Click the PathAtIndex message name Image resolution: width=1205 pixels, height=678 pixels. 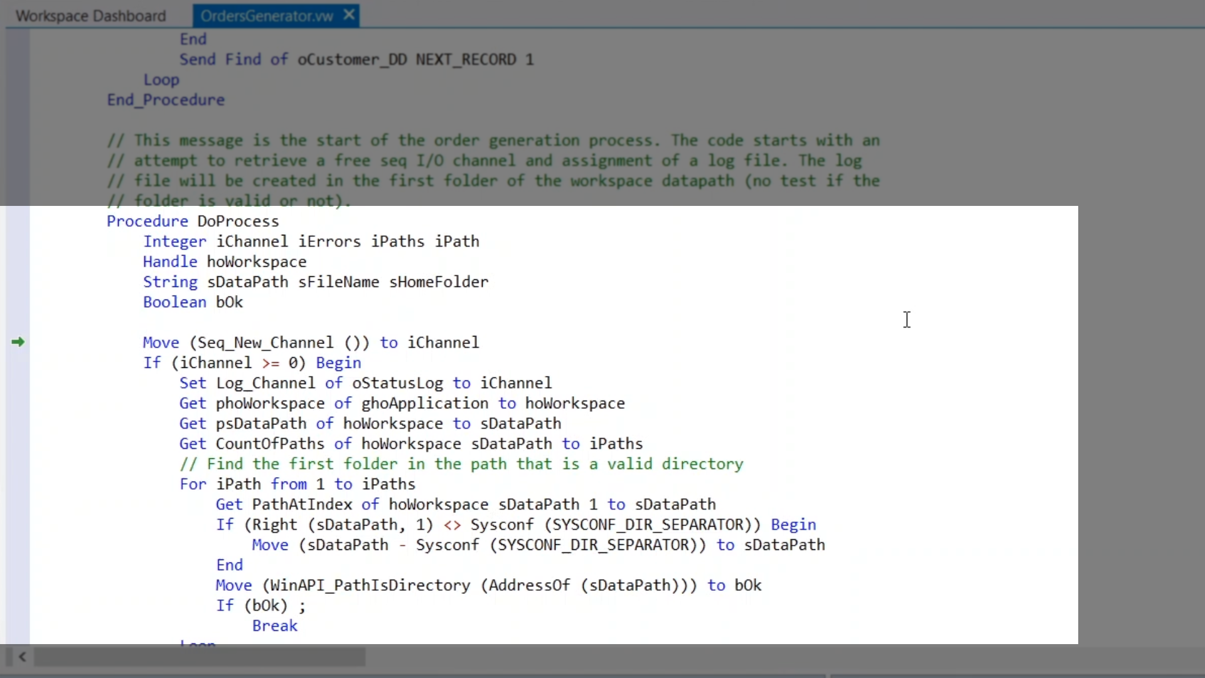(x=301, y=505)
